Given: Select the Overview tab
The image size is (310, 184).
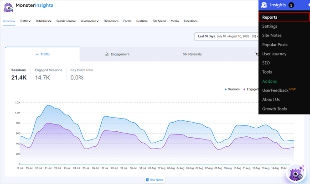Looking at the screenshot, I should click(x=9, y=21).
